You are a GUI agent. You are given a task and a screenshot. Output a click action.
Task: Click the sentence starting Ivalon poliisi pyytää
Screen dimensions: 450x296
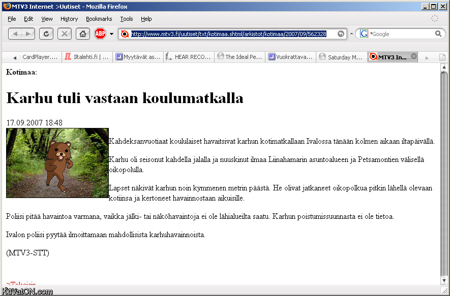point(106,235)
